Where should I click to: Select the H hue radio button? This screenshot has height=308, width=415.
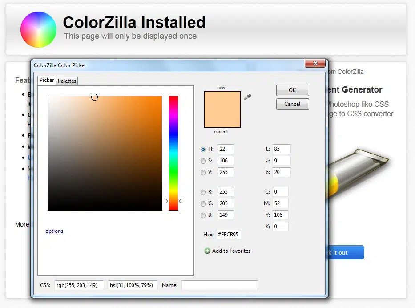pyautogui.click(x=203, y=150)
